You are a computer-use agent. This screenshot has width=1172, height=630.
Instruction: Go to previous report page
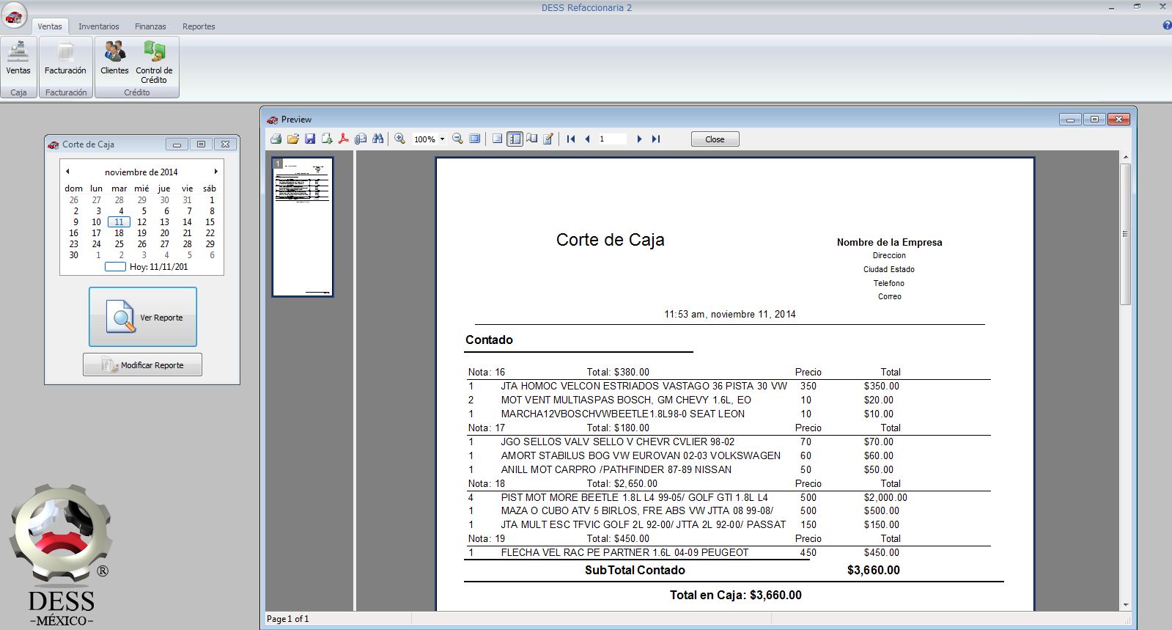click(587, 139)
